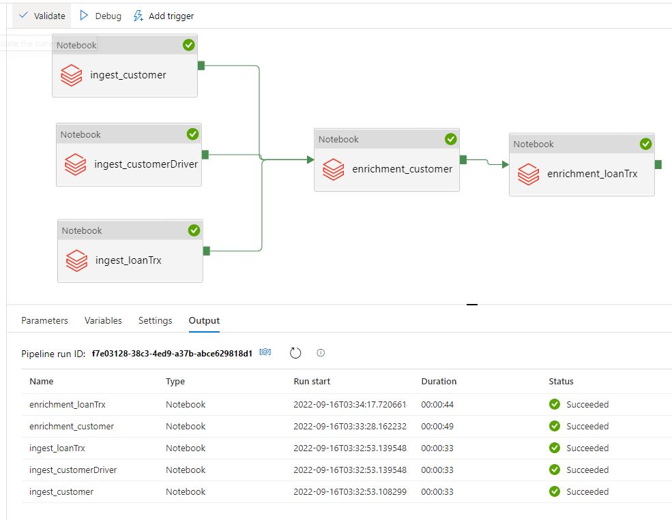The image size is (672, 520).
Task: Click the Databricks icon on ingest_loanTrx notebook
Action: click(x=77, y=261)
